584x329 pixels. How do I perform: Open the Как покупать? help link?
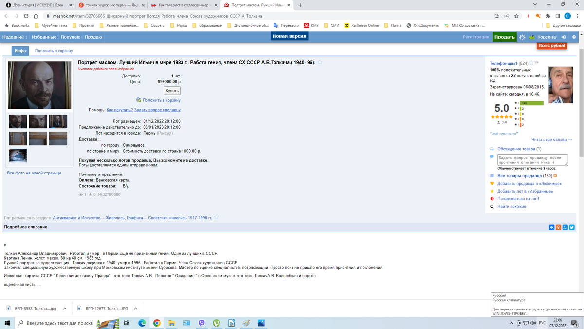pos(120,110)
